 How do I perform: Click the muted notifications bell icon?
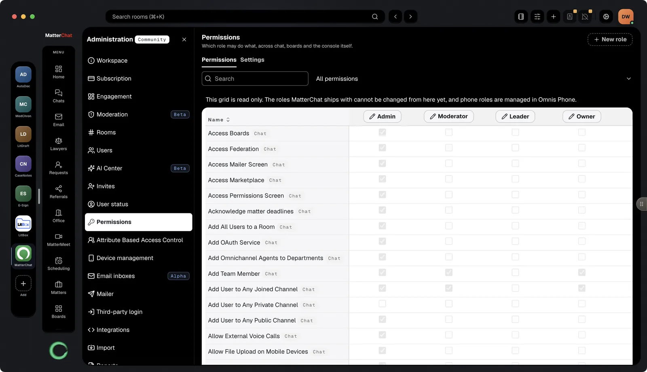pos(585,17)
